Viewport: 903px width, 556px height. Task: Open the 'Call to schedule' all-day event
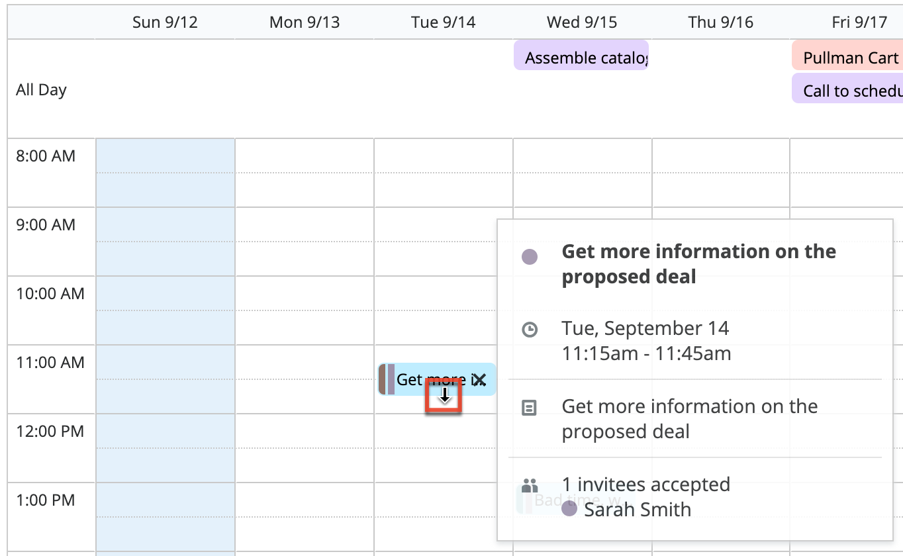pyautogui.click(x=847, y=91)
